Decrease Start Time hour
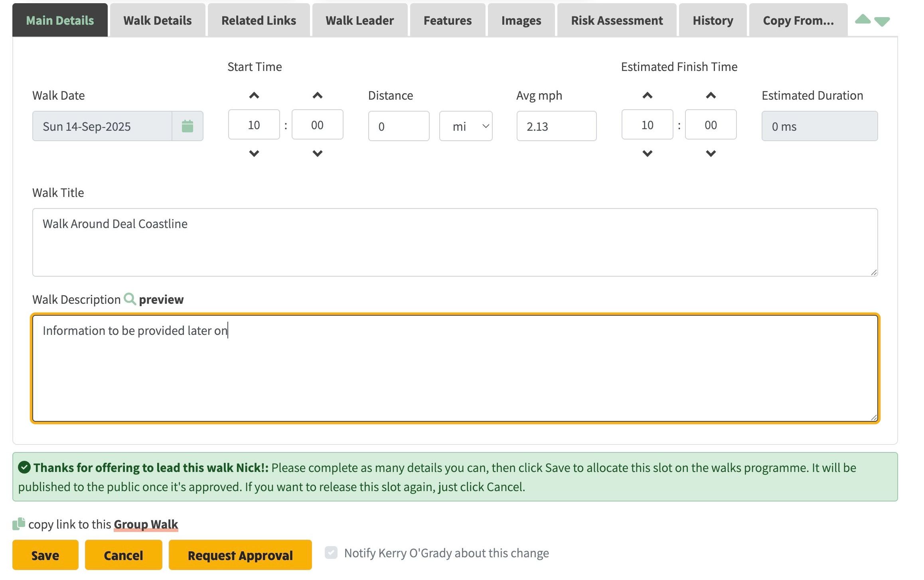Screen dimensions: 924x580 [254, 153]
